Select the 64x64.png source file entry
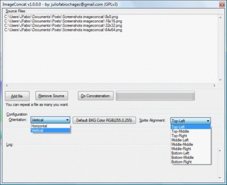227x185 pixels. click(63, 30)
